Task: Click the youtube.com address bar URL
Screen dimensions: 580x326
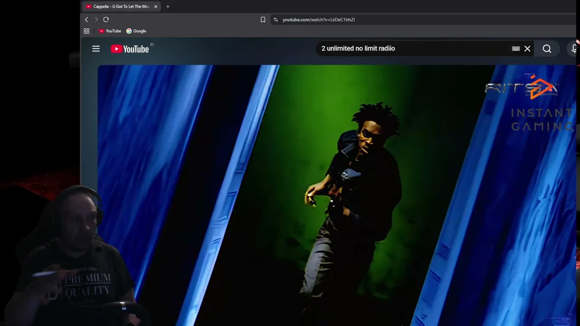Action: pyautogui.click(x=319, y=19)
